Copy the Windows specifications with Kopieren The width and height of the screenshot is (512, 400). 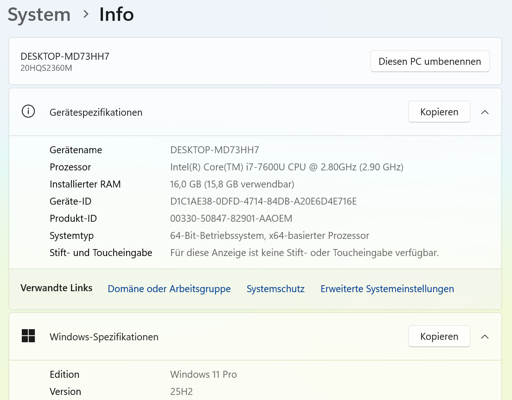[439, 337]
